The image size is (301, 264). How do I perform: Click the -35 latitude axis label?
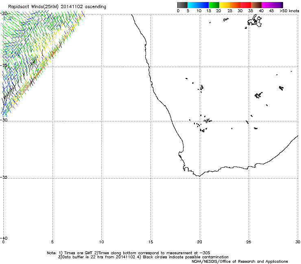coord(4,177)
